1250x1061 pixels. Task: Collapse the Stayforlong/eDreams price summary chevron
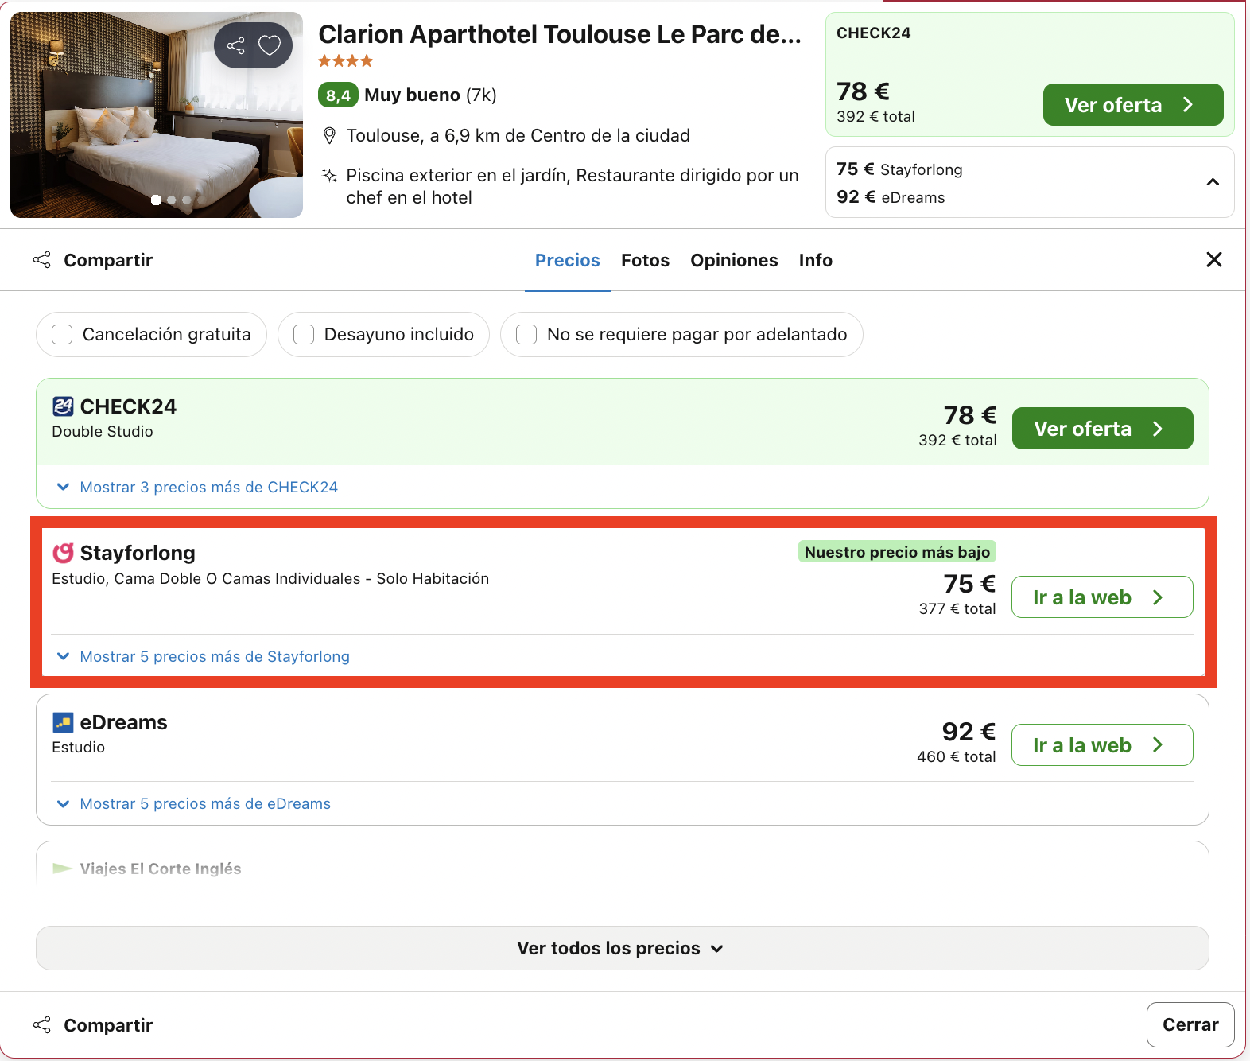[x=1213, y=182]
